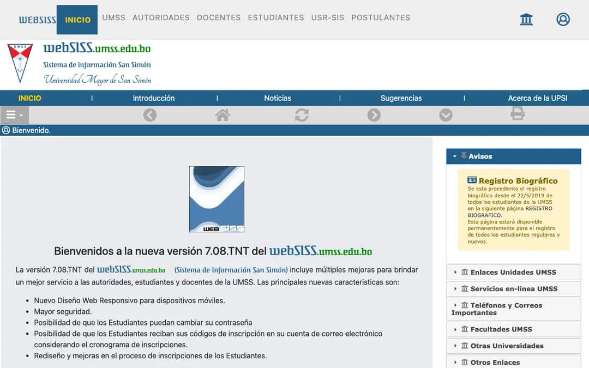The image size is (589, 368).
Task: Open the USR-SIS menu item
Action: pyautogui.click(x=328, y=17)
